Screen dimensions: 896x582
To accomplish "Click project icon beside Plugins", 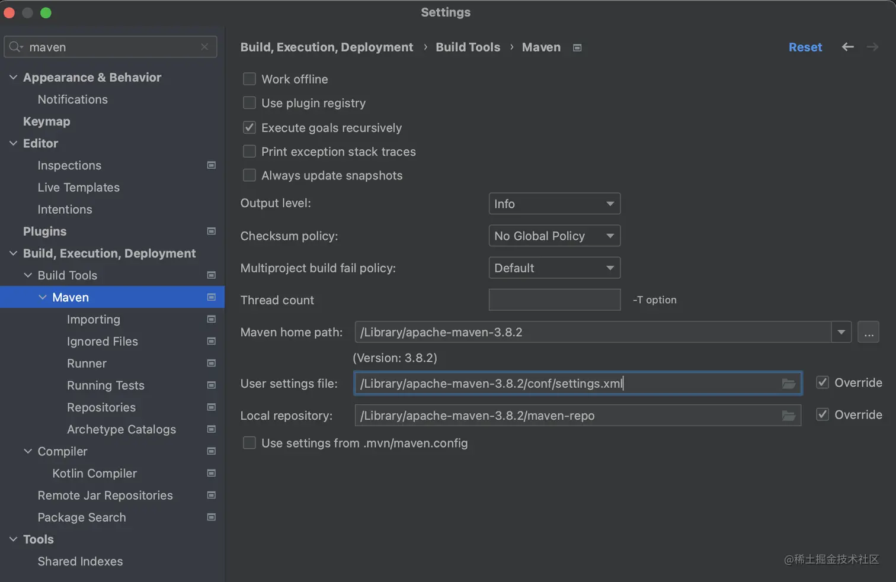I will 211,231.
